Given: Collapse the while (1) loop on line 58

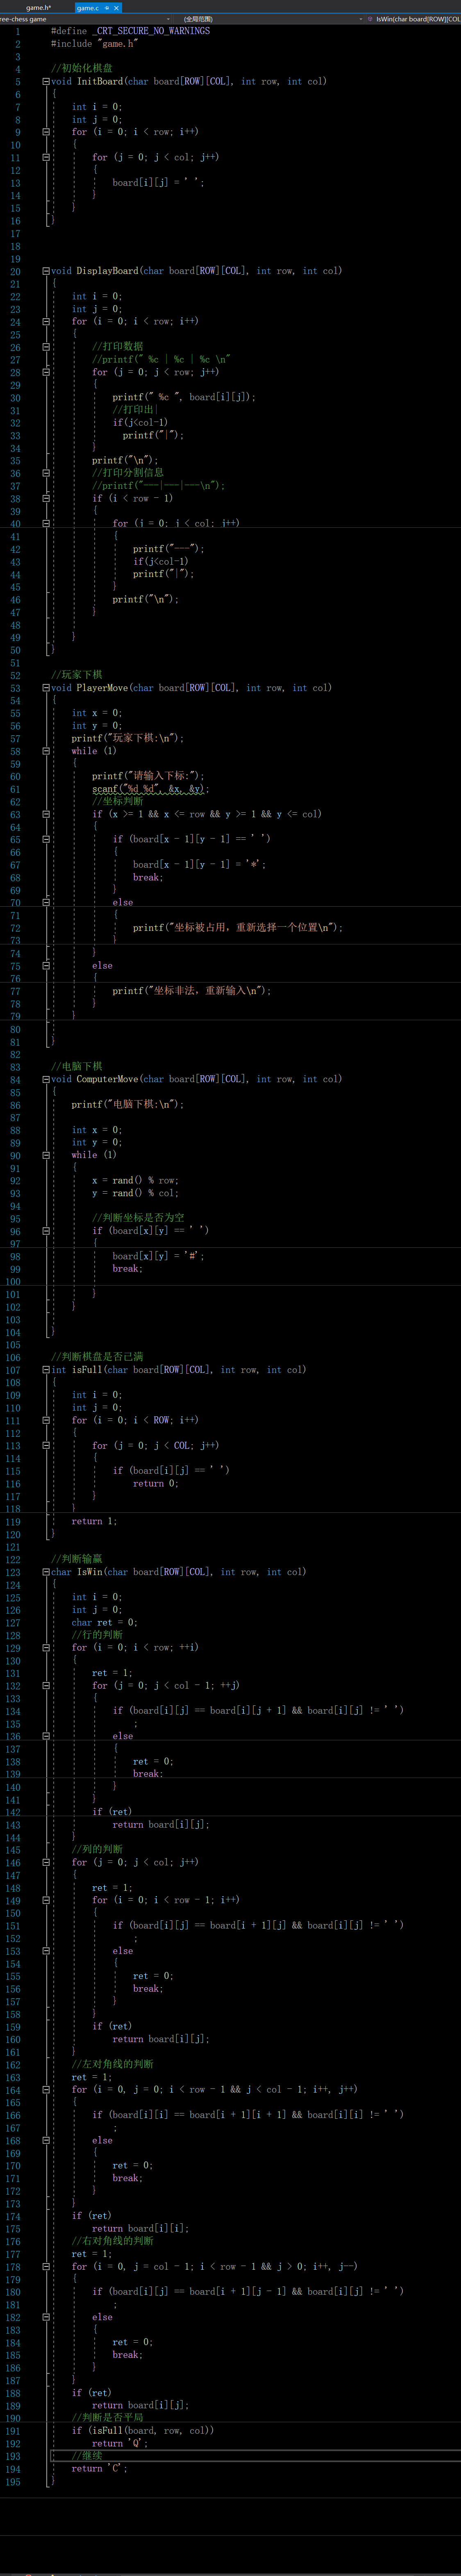Looking at the screenshot, I should [x=46, y=751].
